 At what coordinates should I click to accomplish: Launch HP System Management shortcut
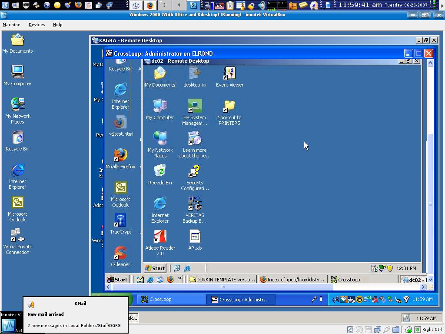coord(195,106)
